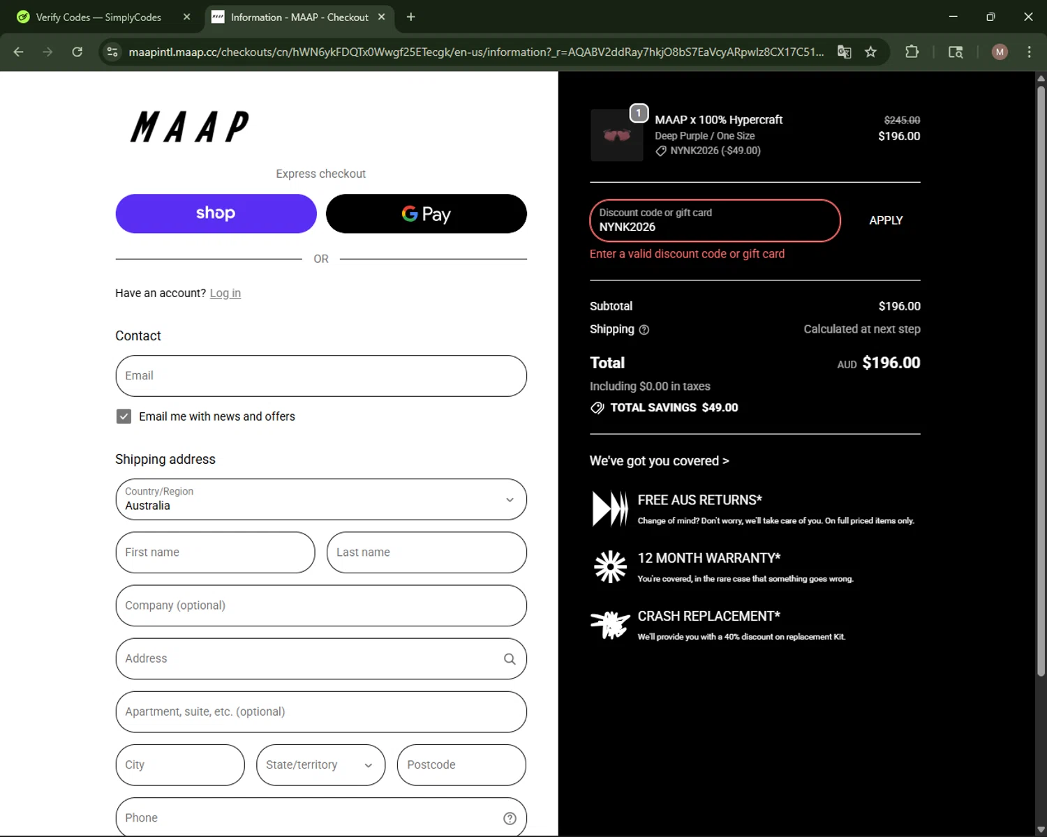
Task: Click the Email input field
Action: 321,376
